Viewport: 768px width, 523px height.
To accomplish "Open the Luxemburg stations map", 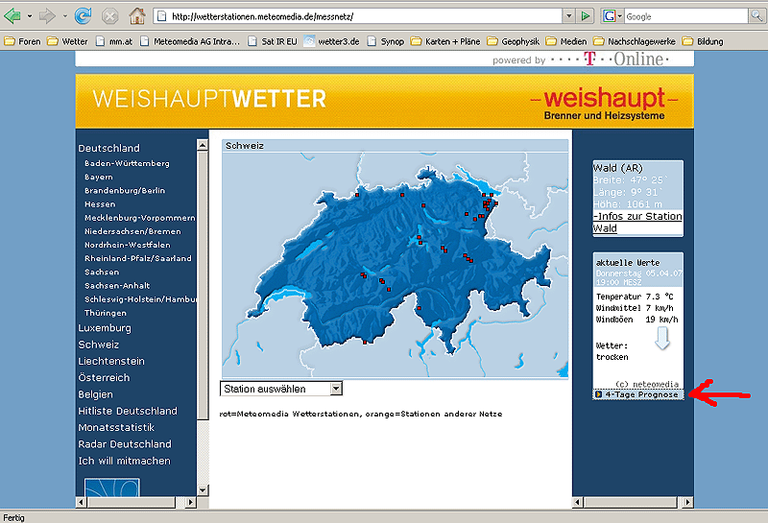I will pos(105,328).
